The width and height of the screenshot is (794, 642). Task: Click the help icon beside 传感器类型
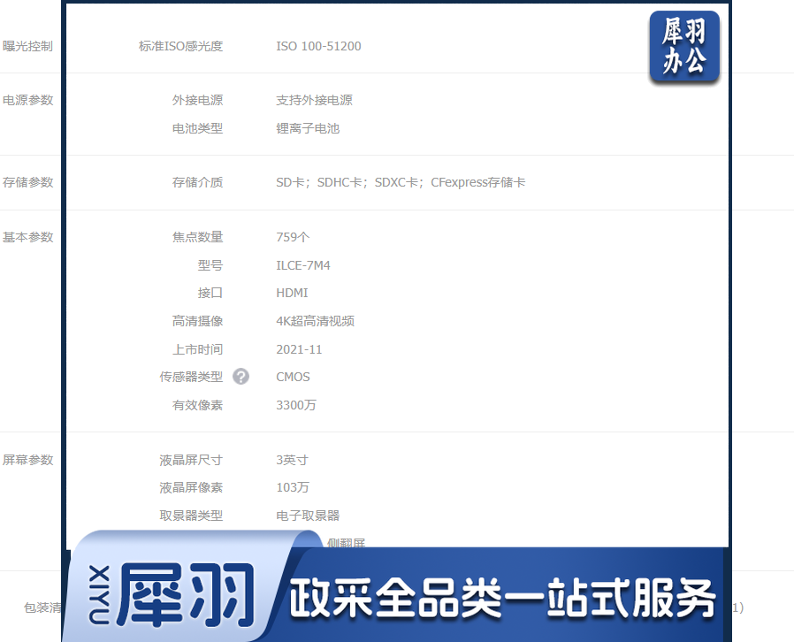(x=240, y=377)
